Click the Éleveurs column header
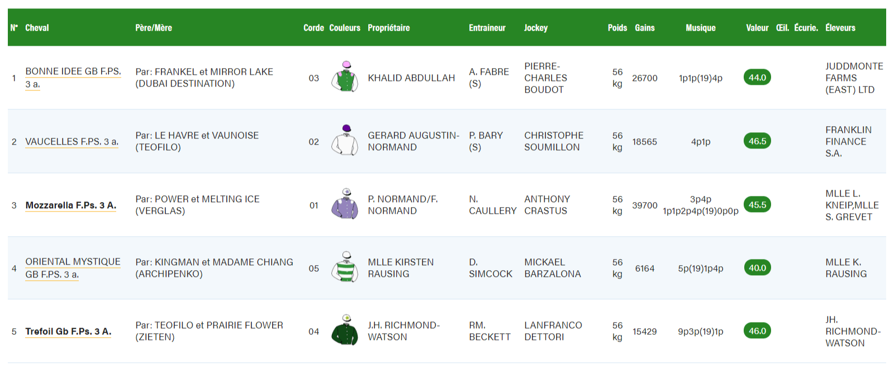This screenshot has height=374, width=894. pyautogui.click(x=839, y=28)
